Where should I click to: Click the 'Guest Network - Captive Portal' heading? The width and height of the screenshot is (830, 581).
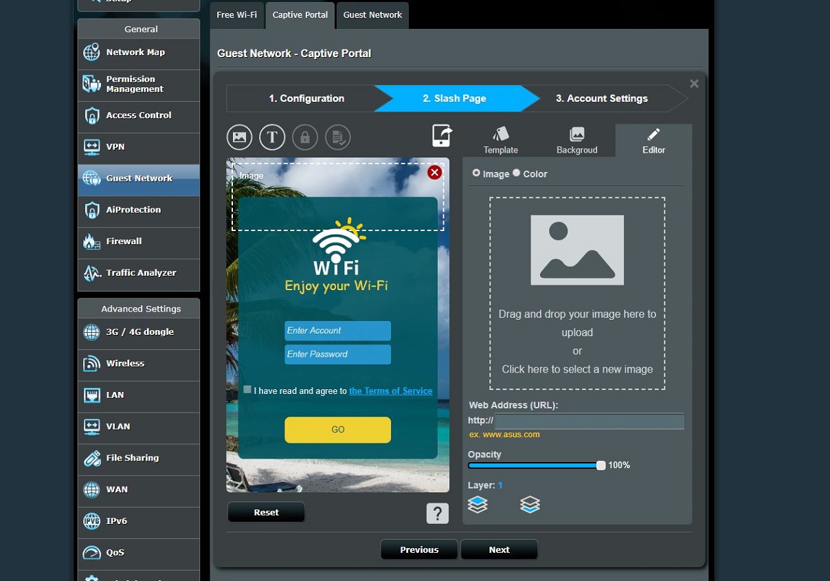click(294, 53)
